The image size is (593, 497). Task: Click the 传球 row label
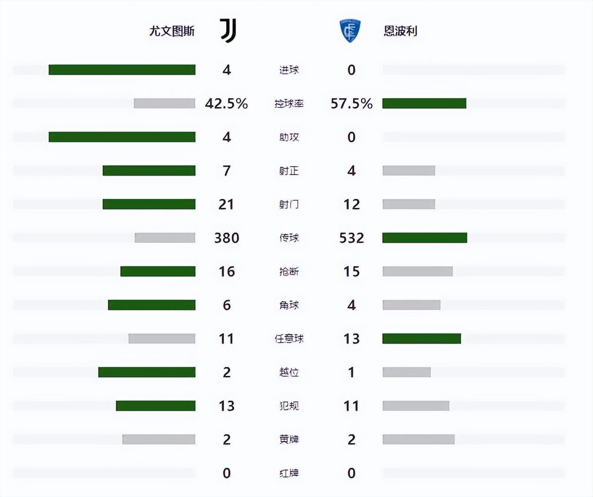tap(289, 238)
